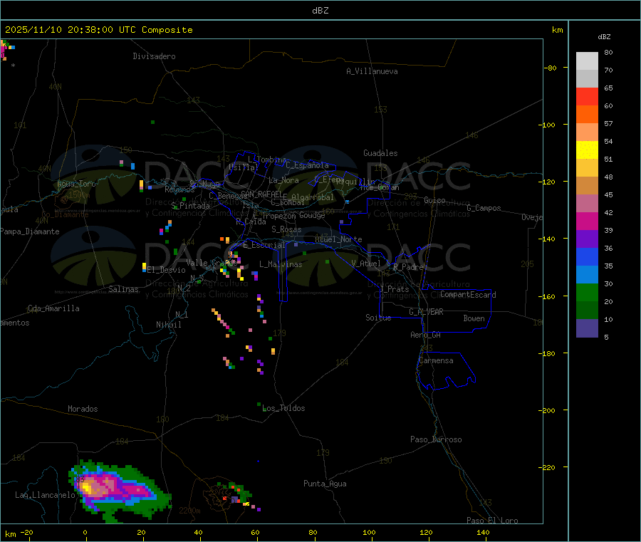Click the Paso_El_Loro label
This screenshot has height=542, width=641.
[x=492, y=521]
